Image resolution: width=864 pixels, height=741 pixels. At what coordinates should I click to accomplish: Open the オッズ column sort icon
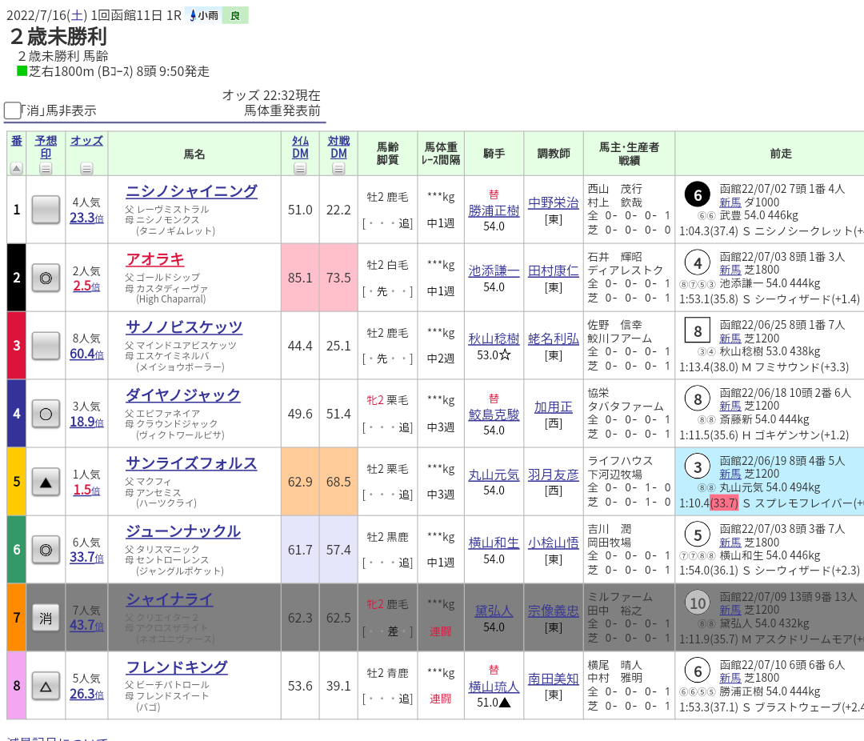pyautogui.click(x=86, y=169)
